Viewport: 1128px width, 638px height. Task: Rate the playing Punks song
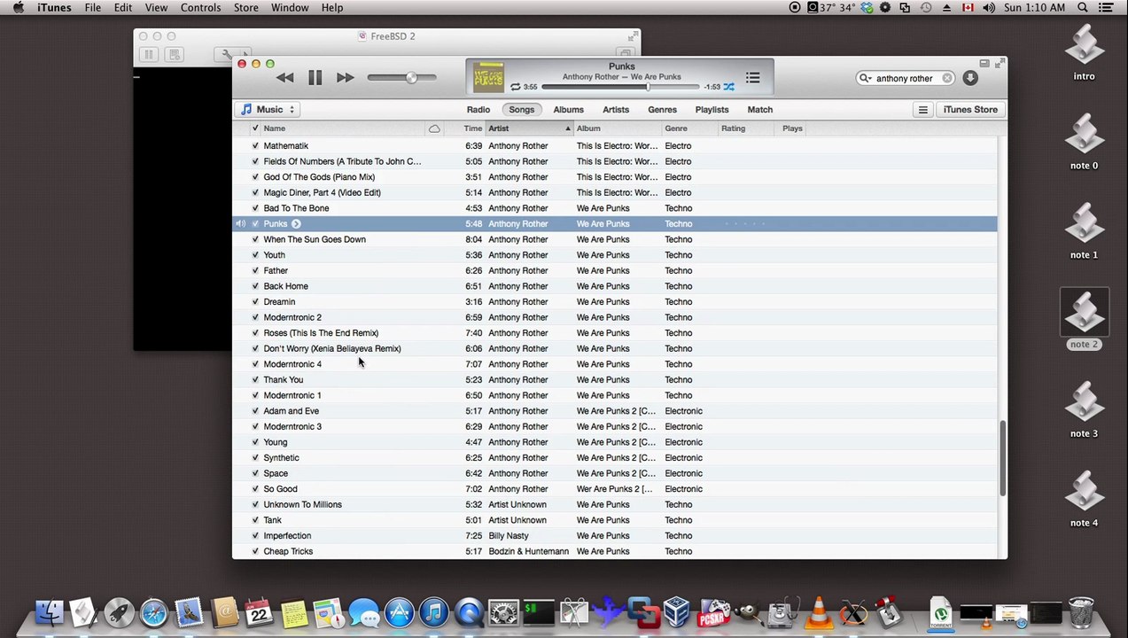click(744, 224)
